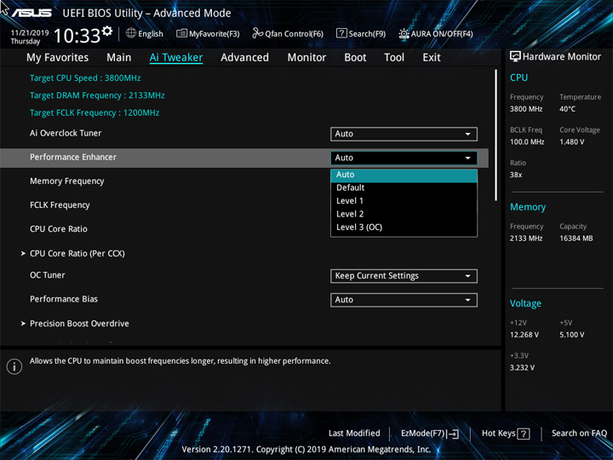Collapse the Performance Enhancer dropdown
Viewport: 613px width, 460px height.
click(x=404, y=158)
